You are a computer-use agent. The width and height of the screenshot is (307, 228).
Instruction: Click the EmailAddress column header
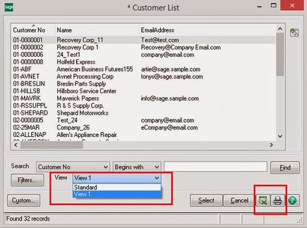(207, 30)
